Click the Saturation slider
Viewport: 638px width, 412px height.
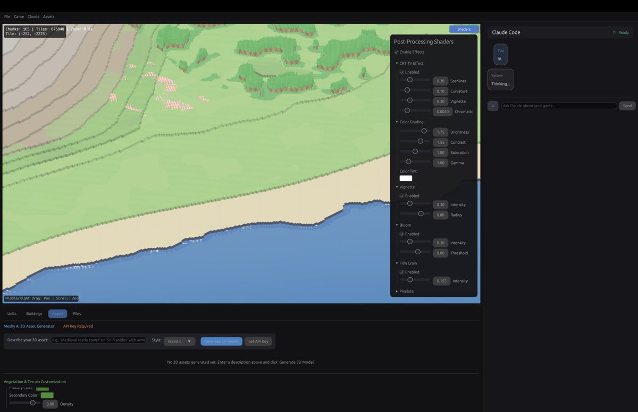[415, 151]
